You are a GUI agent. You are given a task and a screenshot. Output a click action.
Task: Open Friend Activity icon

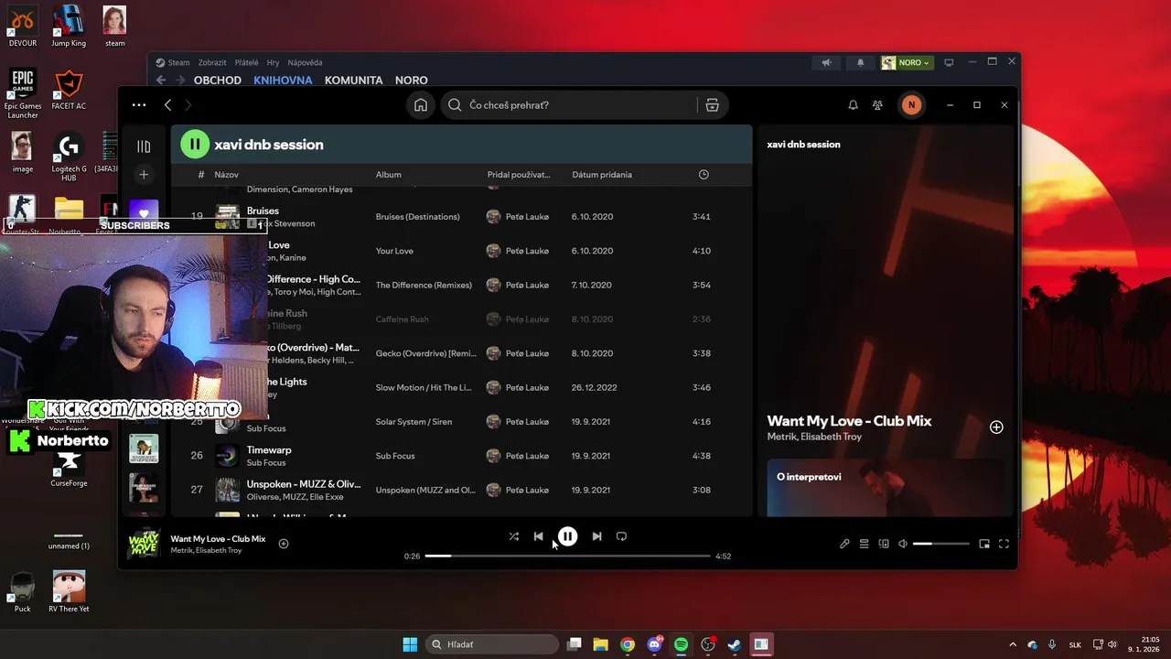click(877, 105)
